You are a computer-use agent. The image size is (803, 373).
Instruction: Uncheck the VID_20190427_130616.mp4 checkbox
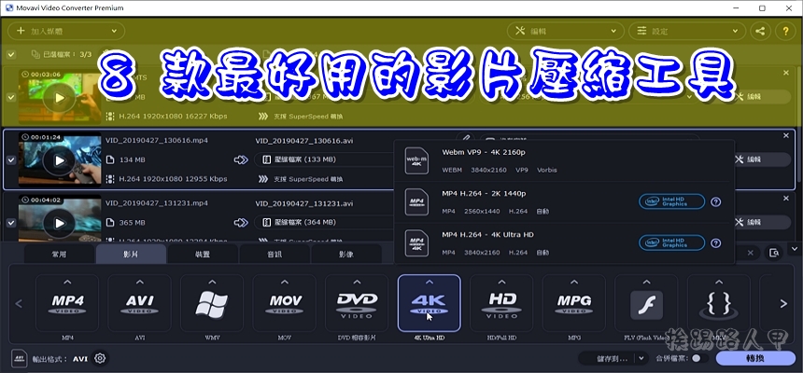(x=11, y=160)
